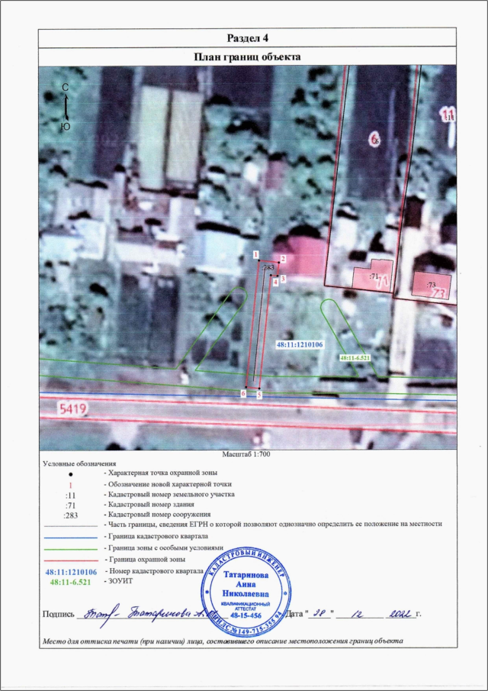Click the name "Татаринова Анна Николаевна" in the stamp

(247, 584)
